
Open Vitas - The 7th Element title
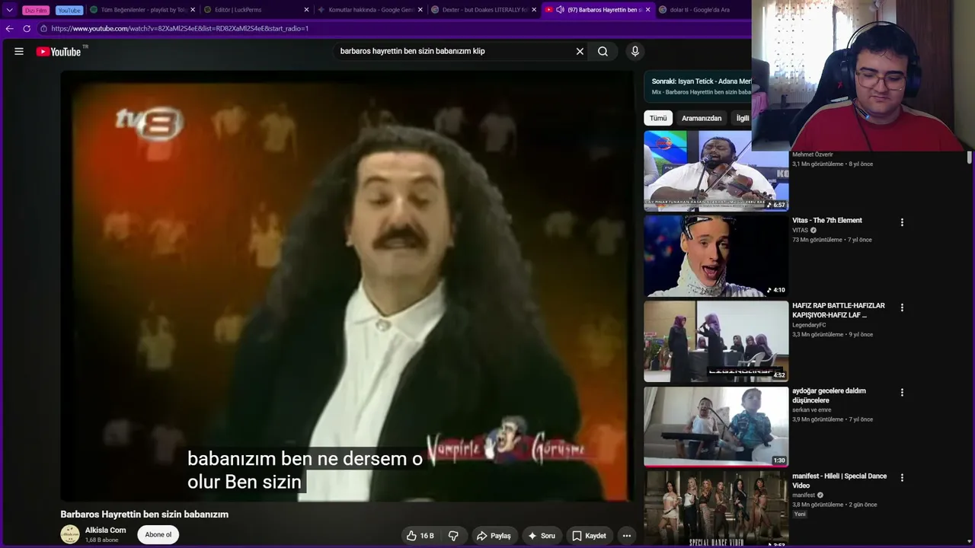point(827,221)
